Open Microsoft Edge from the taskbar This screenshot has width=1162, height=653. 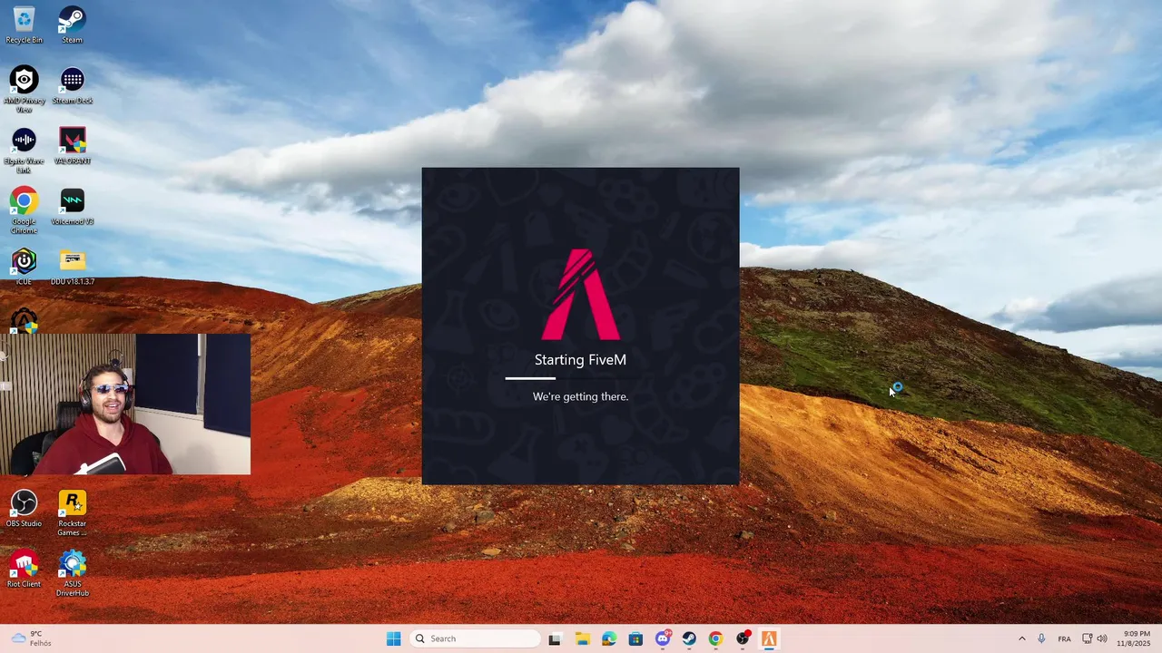[609, 638]
